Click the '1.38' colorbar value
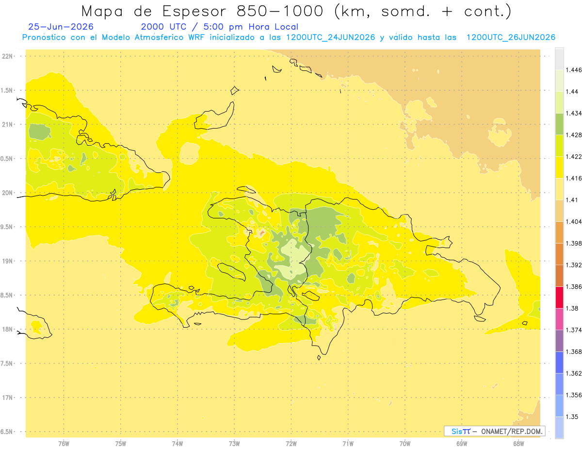This screenshot has height=450, width=582. coord(572,308)
